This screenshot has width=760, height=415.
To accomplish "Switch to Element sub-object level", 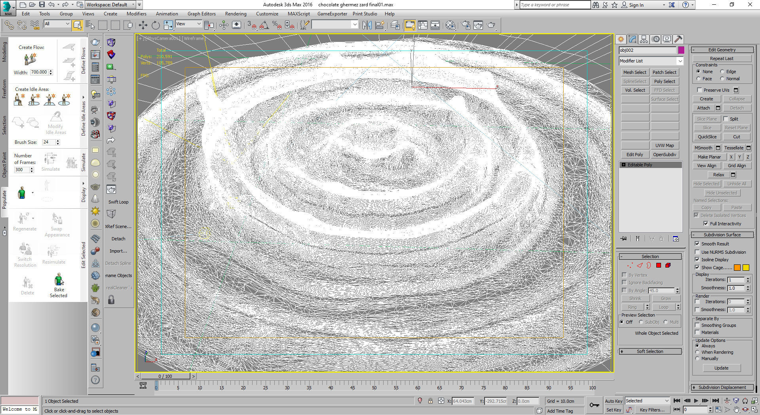I will click(x=668, y=265).
